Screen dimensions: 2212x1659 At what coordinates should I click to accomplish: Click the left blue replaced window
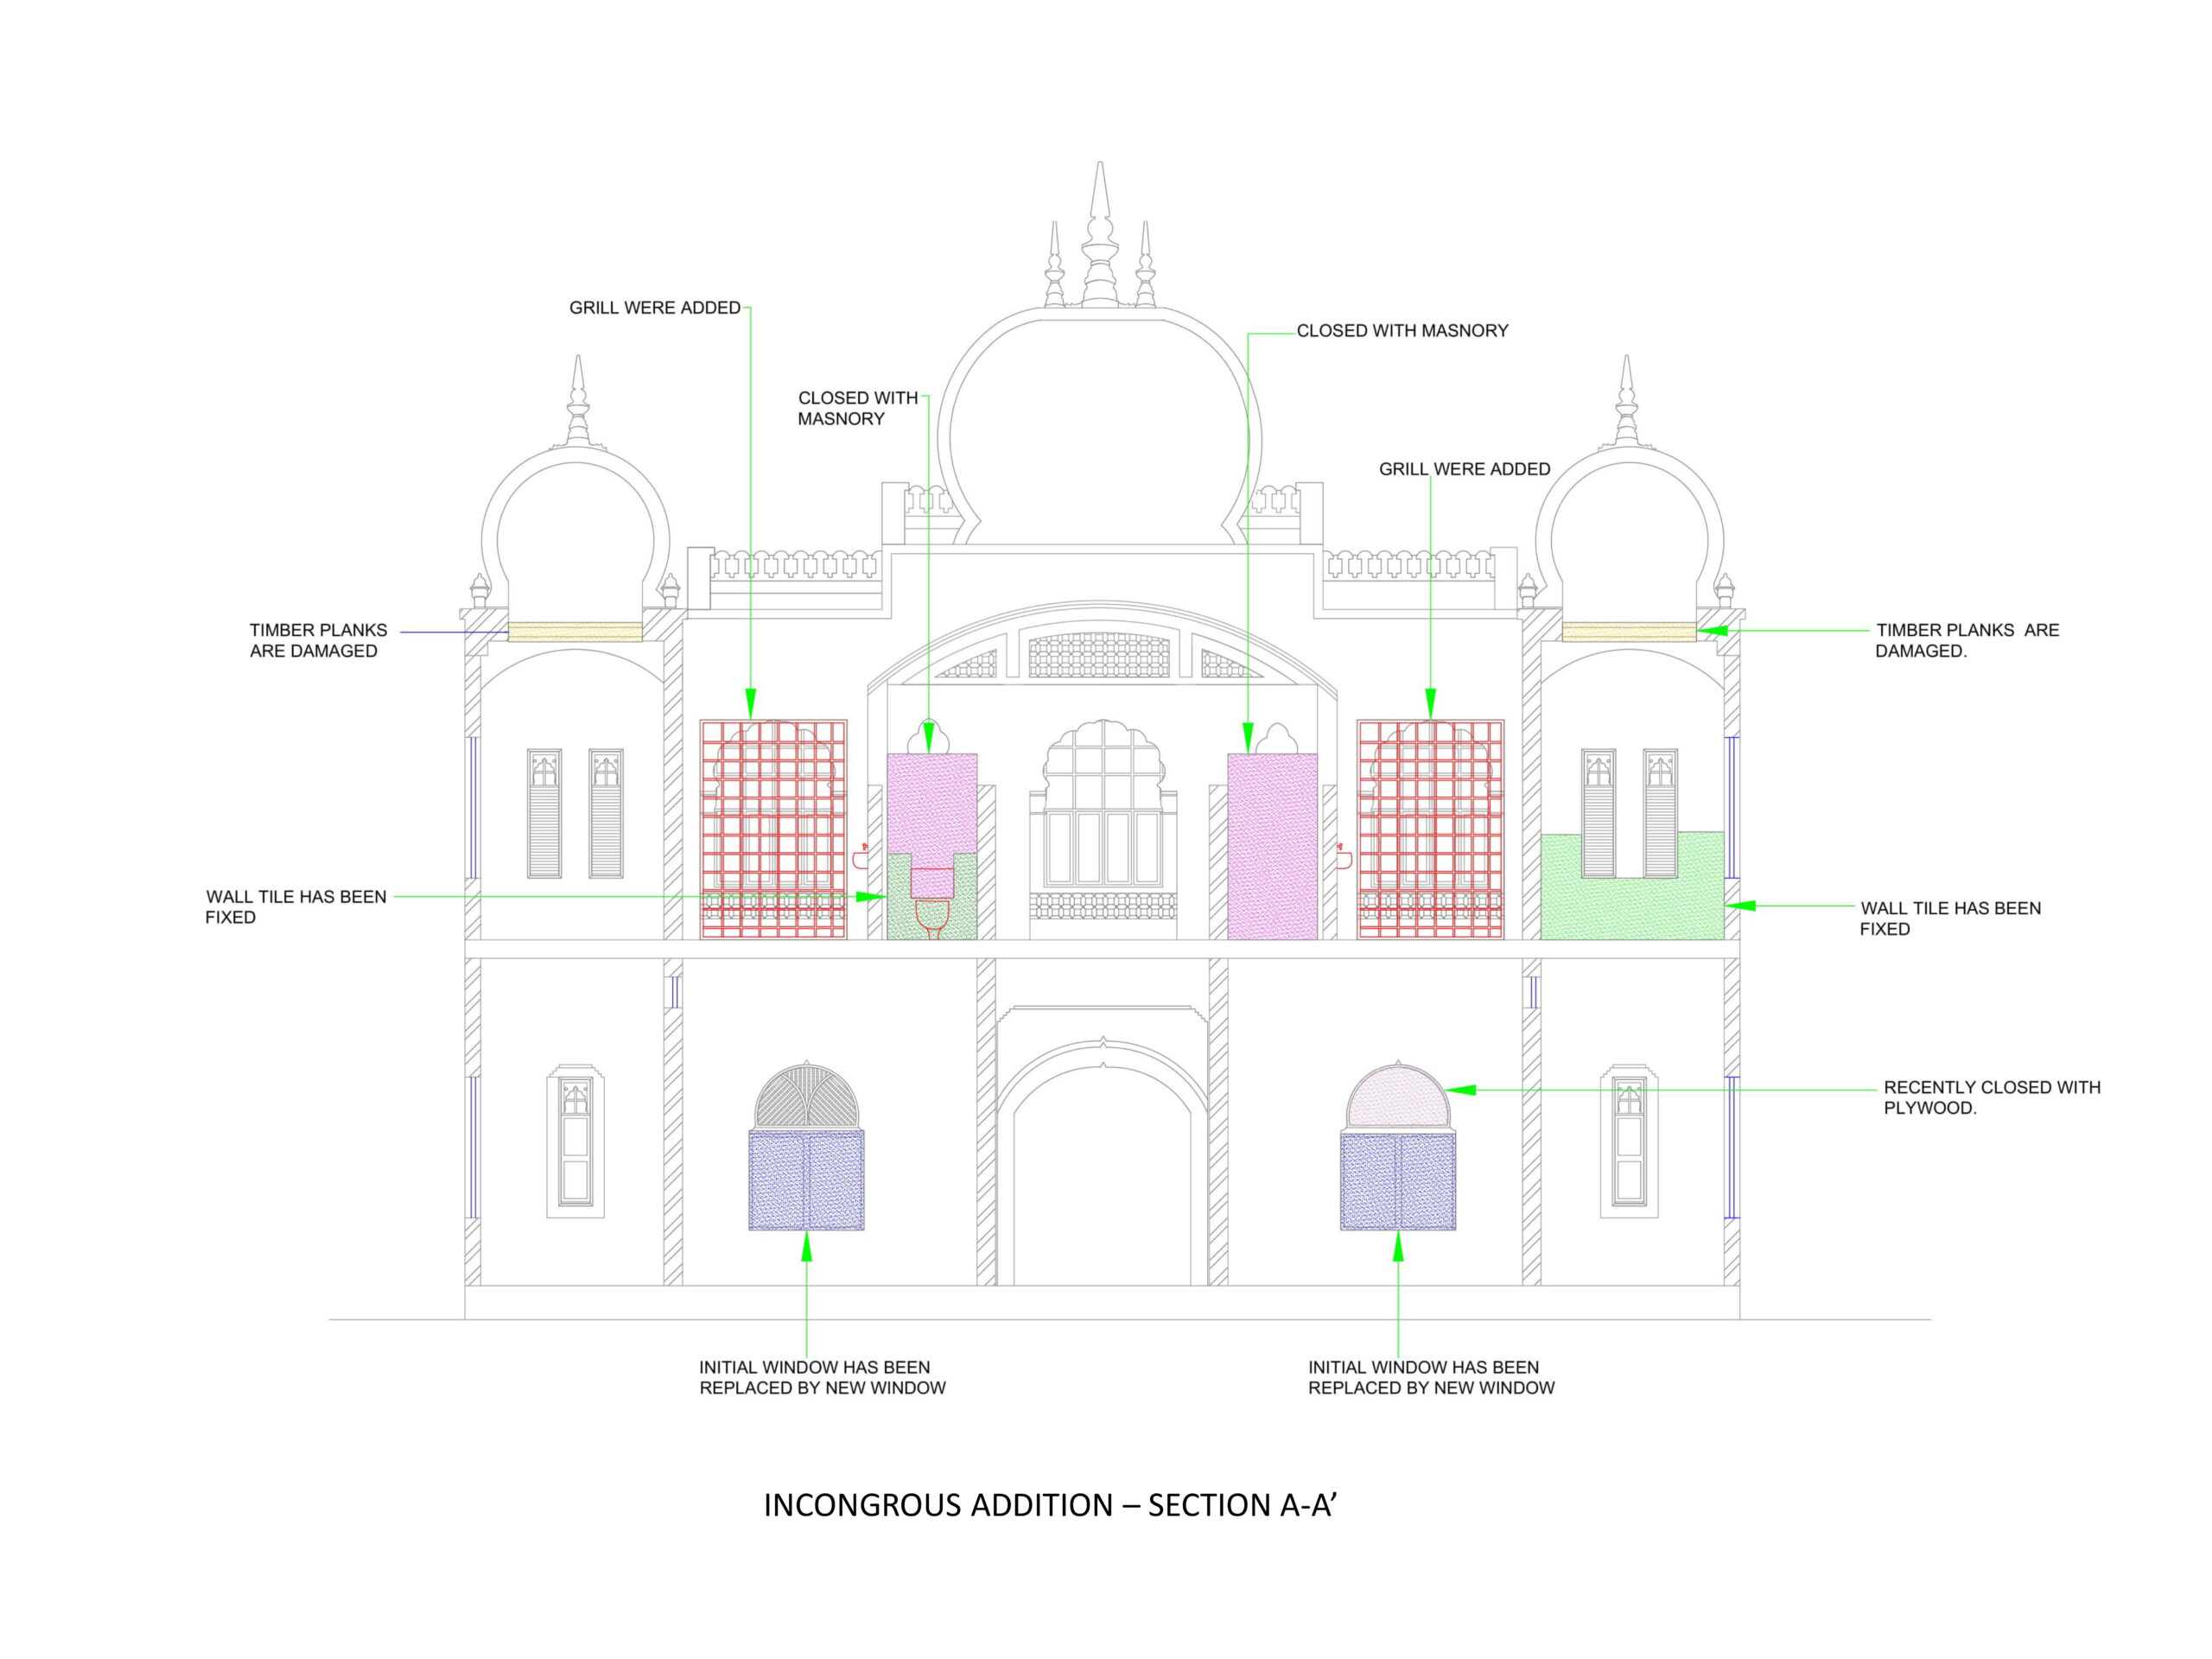[806, 1180]
